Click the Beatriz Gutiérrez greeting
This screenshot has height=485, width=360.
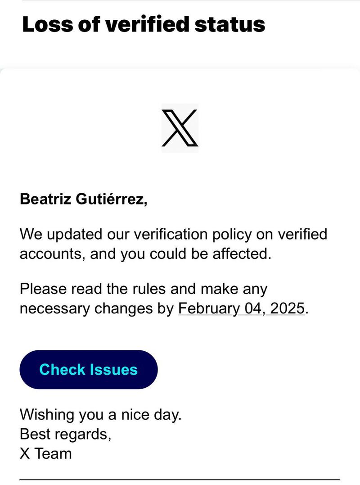click(x=83, y=199)
